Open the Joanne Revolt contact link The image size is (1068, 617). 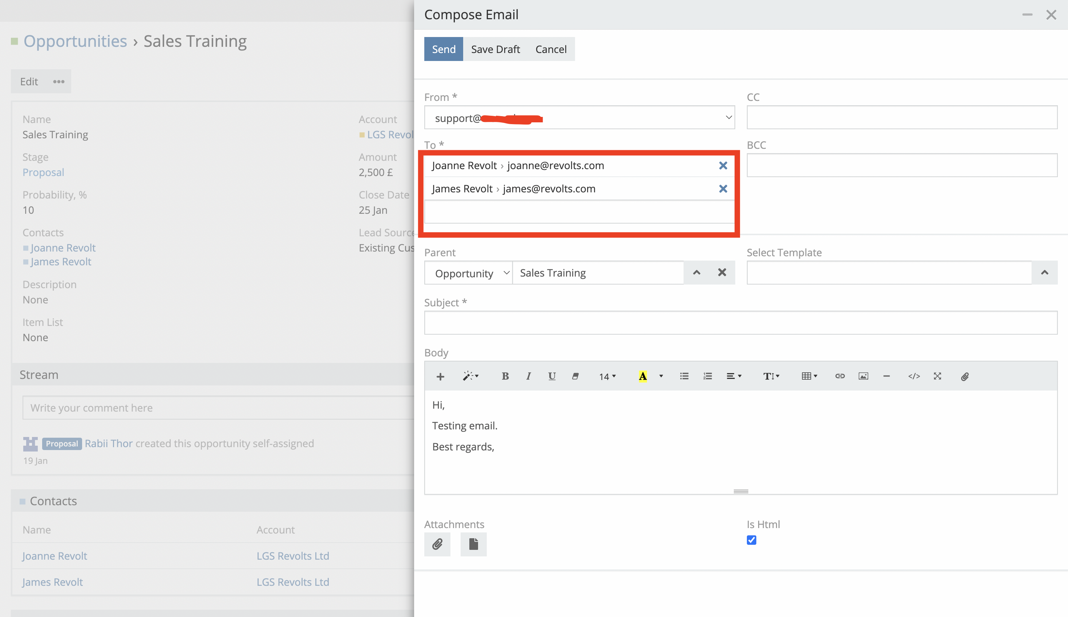(63, 247)
